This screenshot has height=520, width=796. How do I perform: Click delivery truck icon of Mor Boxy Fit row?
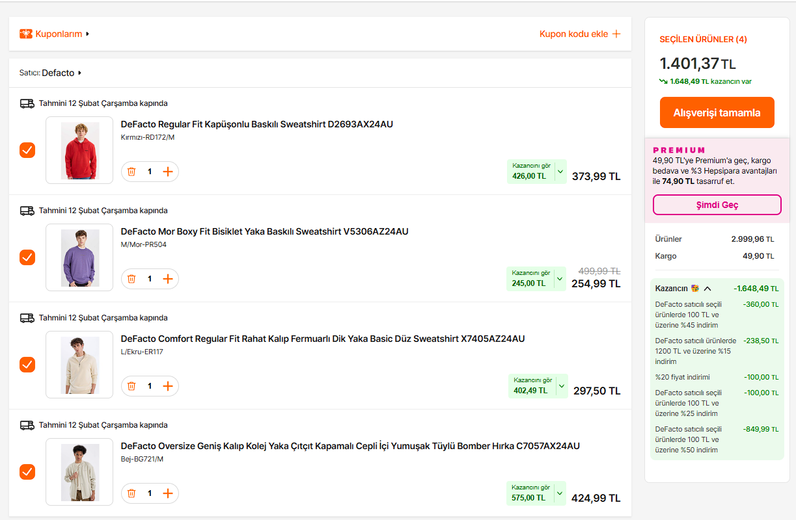27,211
